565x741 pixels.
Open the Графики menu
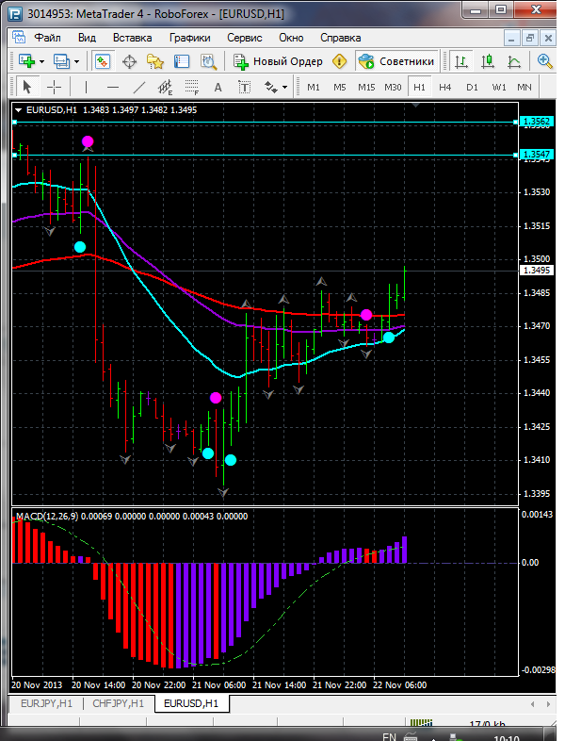[190, 38]
